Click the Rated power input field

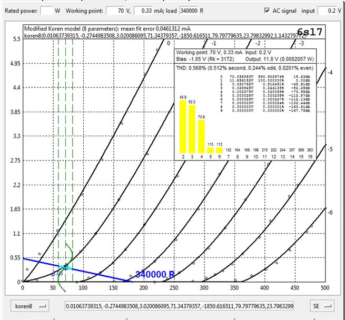pyautogui.click(x=46, y=11)
